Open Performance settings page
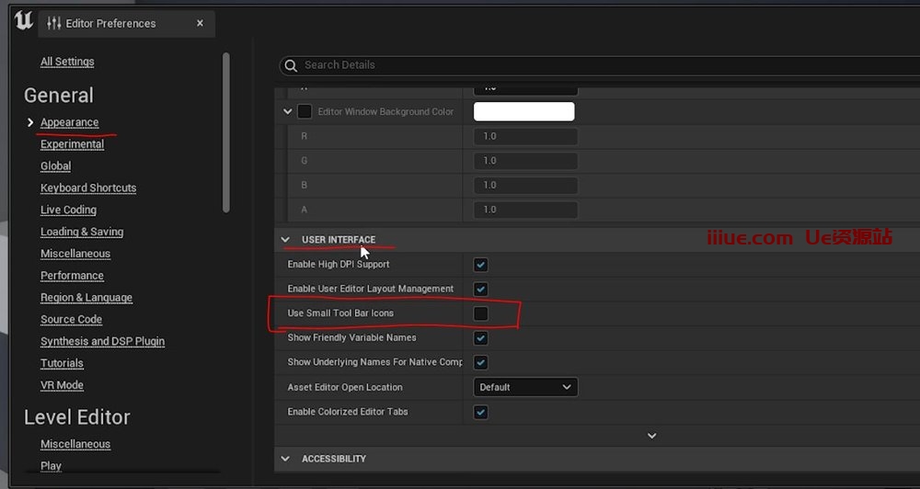This screenshot has height=489, width=920. click(x=72, y=276)
